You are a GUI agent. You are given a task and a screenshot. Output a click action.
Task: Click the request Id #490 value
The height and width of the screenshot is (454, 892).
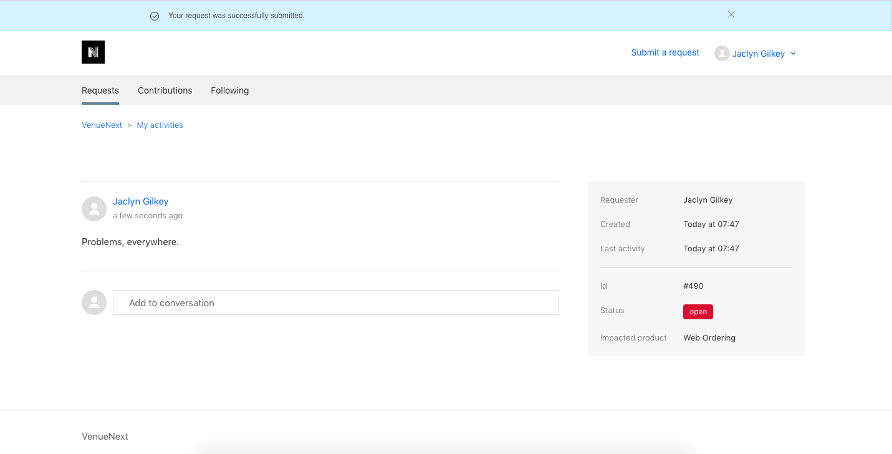coord(693,286)
